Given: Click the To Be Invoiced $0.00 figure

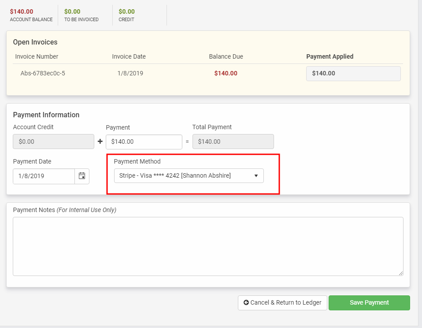Looking at the screenshot, I should pos(72,11).
